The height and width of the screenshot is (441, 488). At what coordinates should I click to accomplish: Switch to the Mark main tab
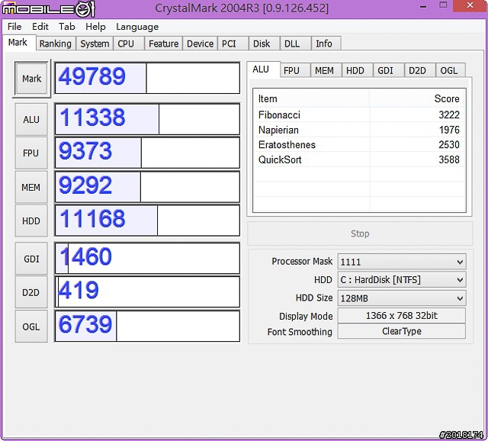18,42
